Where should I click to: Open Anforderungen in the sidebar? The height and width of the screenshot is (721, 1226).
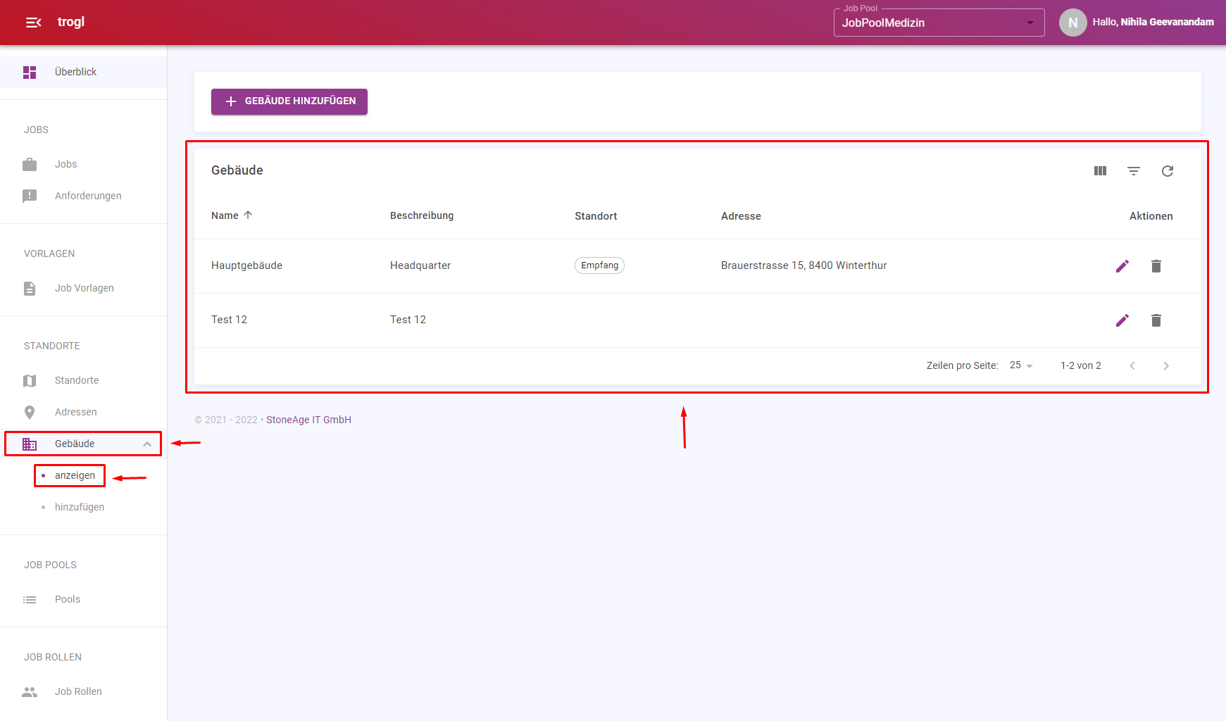click(x=83, y=196)
